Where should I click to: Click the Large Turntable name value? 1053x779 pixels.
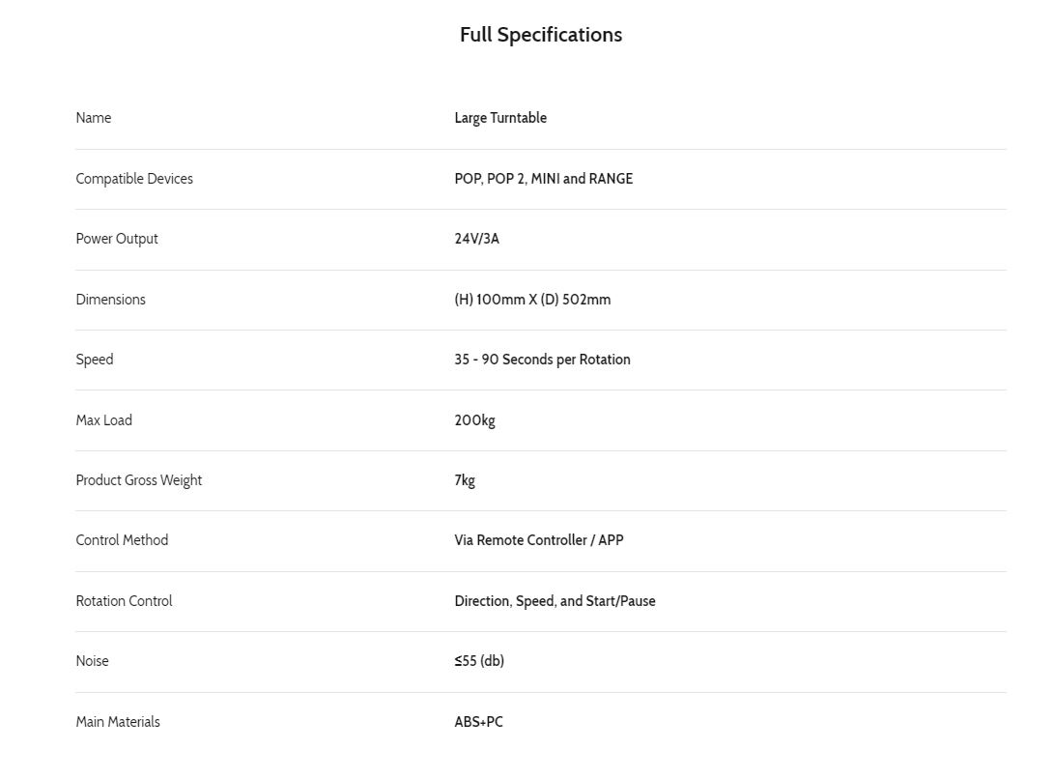500,118
